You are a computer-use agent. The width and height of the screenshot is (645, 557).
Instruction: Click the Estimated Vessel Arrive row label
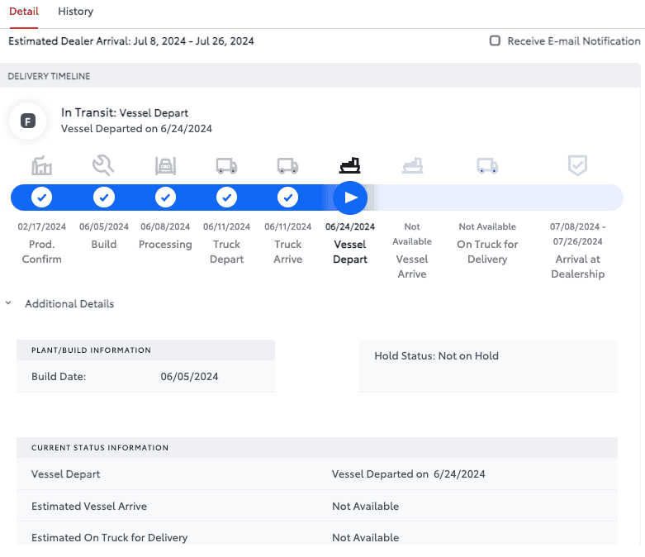click(x=89, y=506)
